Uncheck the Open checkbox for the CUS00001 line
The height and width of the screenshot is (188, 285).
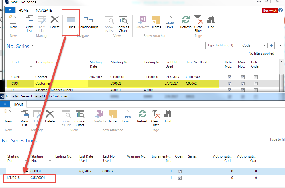point(179,178)
